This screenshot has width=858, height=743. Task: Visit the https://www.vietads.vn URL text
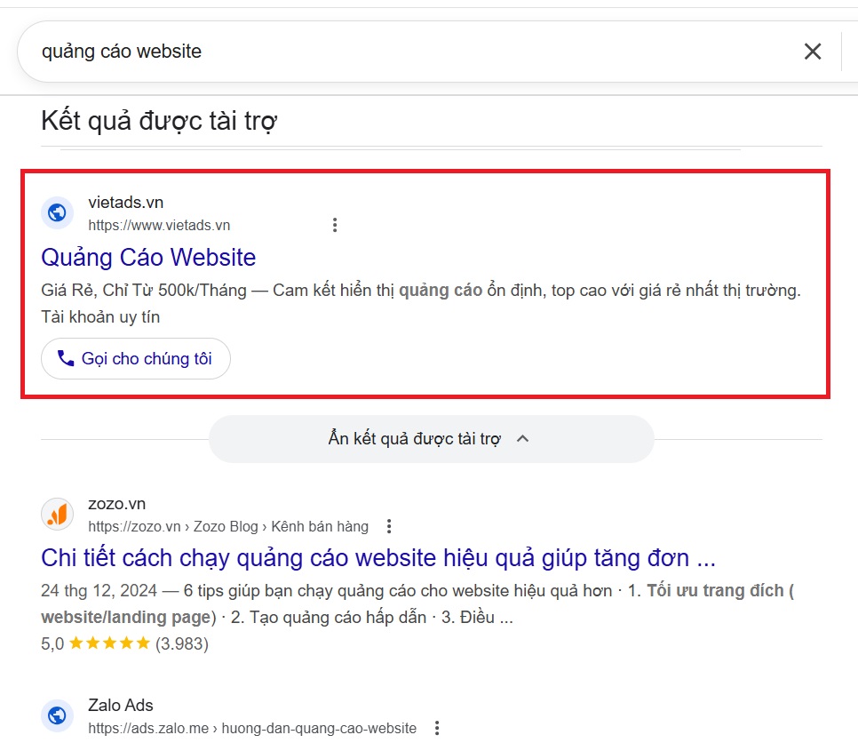pyautogui.click(x=159, y=225)
